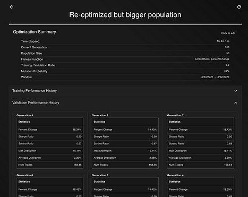Go back using the arrow icon
The image size is (248, 197).
click(12, 7)
